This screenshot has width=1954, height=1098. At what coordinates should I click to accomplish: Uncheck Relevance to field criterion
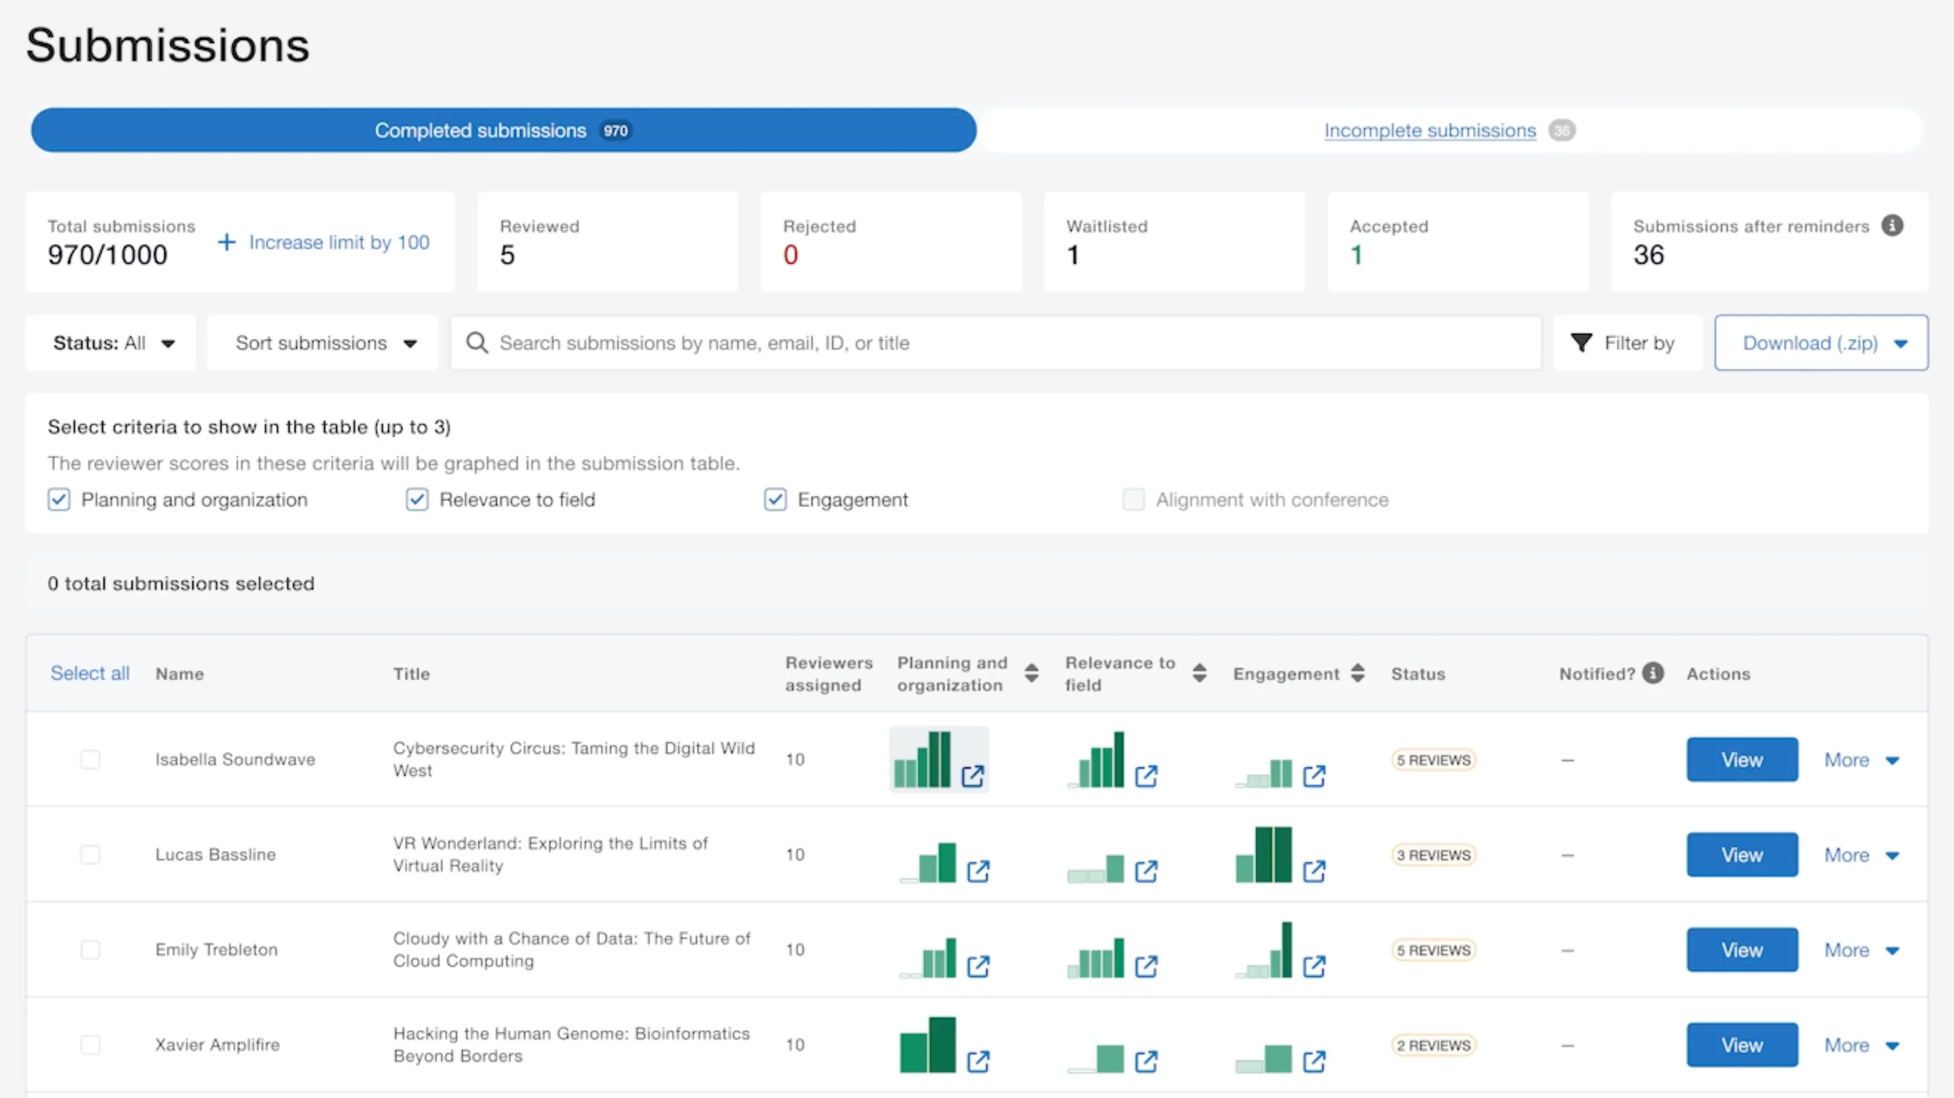[x=417, y=500]
